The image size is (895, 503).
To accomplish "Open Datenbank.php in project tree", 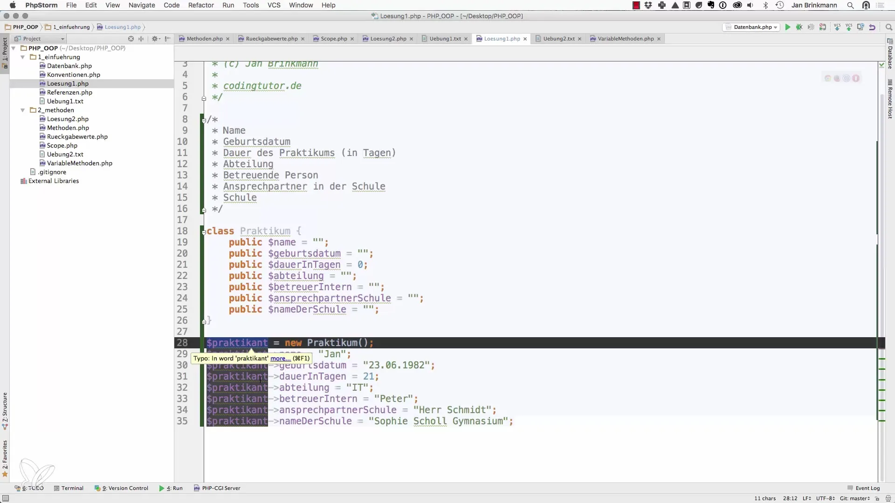I will (x=69, y=66).
